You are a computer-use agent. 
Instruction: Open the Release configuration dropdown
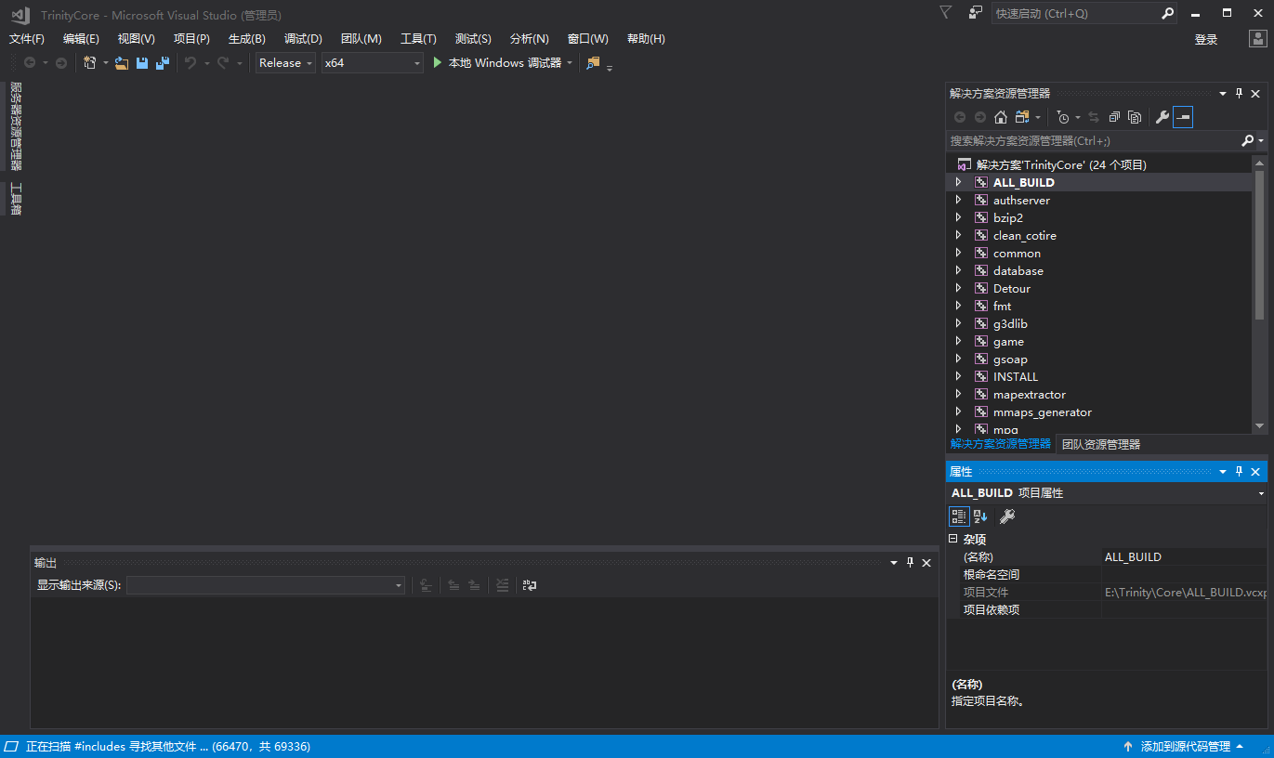tap(285, 63)
